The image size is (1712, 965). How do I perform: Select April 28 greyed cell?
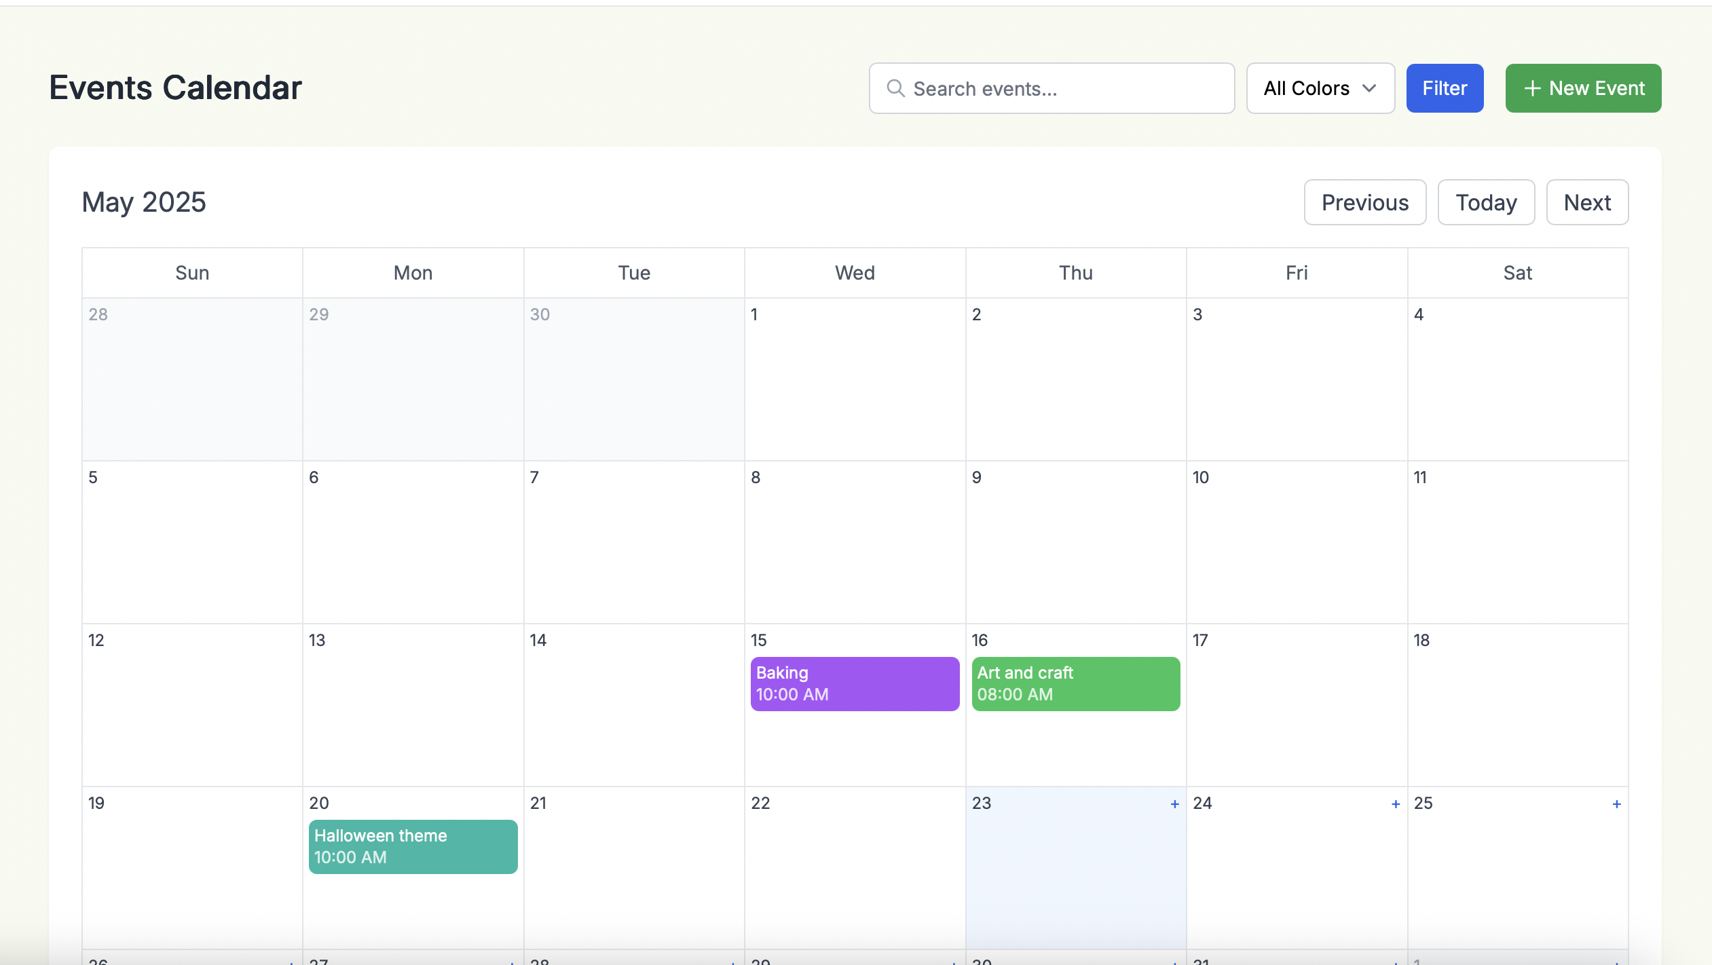click(x=192, y=379)
